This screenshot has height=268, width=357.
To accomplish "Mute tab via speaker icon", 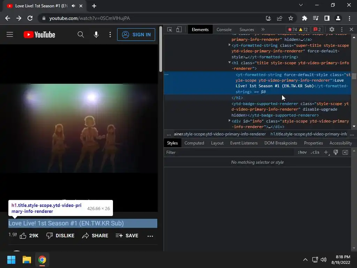I will [73, 6].
